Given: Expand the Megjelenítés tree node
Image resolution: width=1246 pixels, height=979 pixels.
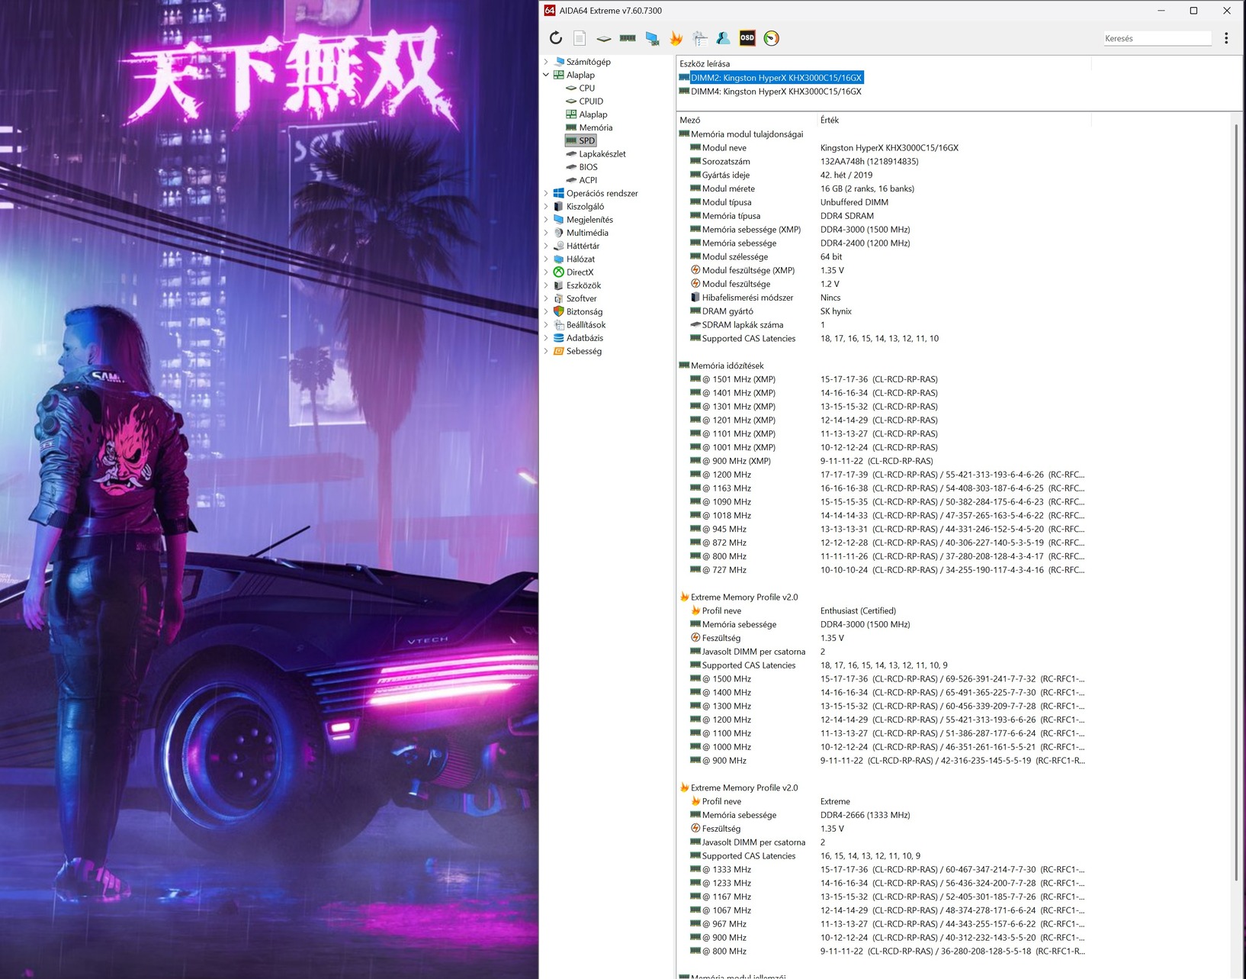Looking at the screenshot, I should (x=546, y=220).
